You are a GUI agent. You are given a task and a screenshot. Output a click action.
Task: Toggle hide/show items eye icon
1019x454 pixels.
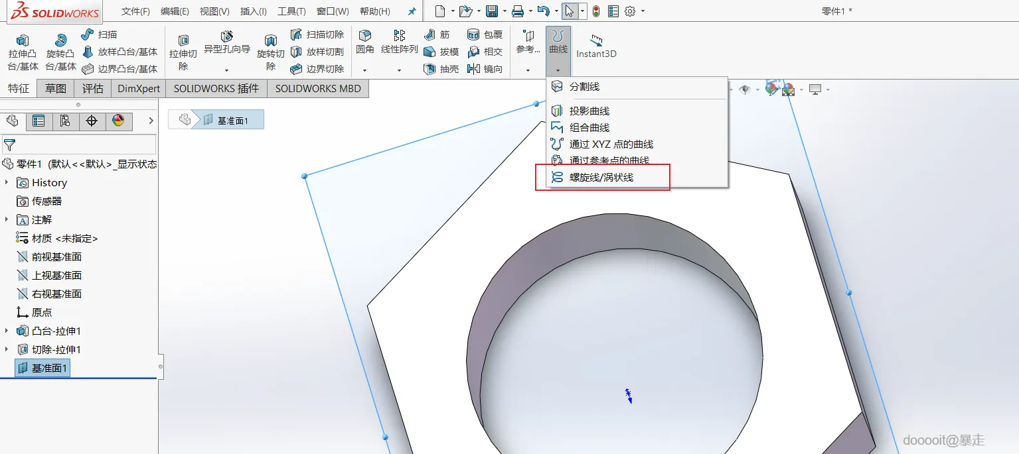(x=745, y=89)
